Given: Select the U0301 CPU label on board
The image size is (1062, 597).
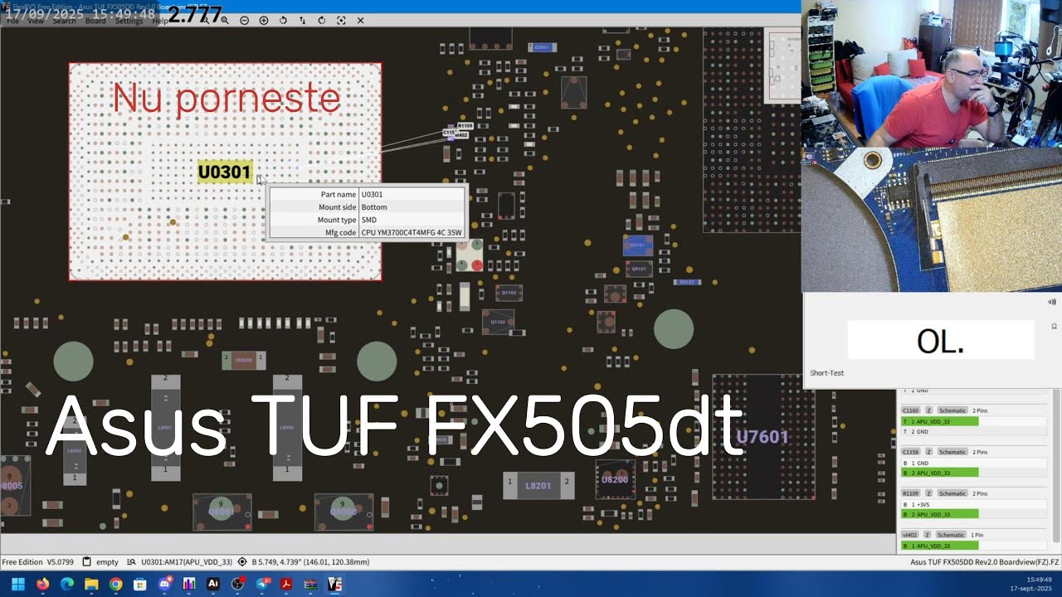Looking at the screenshot, I should click(x=224, y=172).
